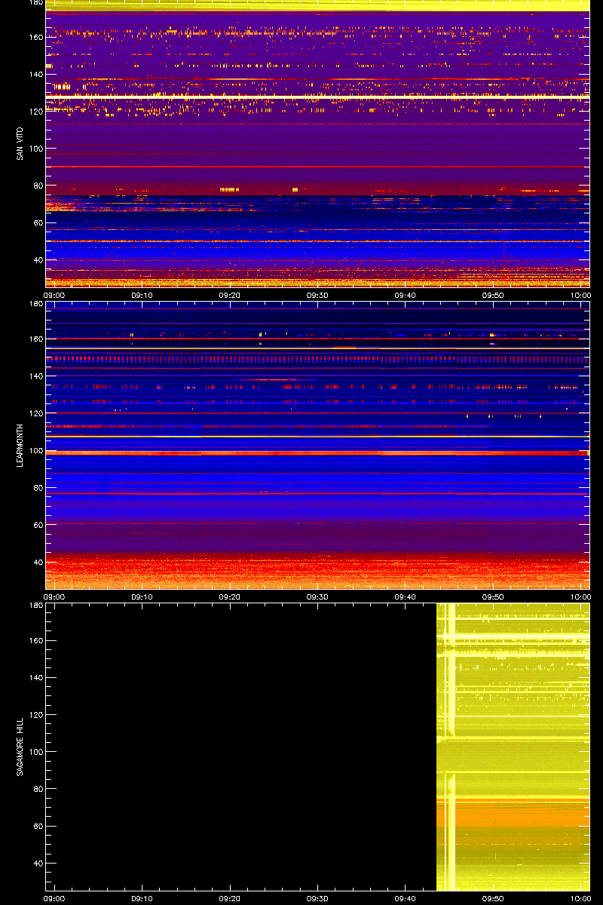This screenshot has width=603, height=905.
Task: Select the 120 tick on Sagamore Hill axis
Action: [x=35, y=715]
